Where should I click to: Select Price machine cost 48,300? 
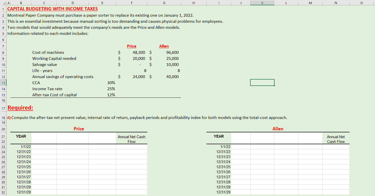click(139, 53)
